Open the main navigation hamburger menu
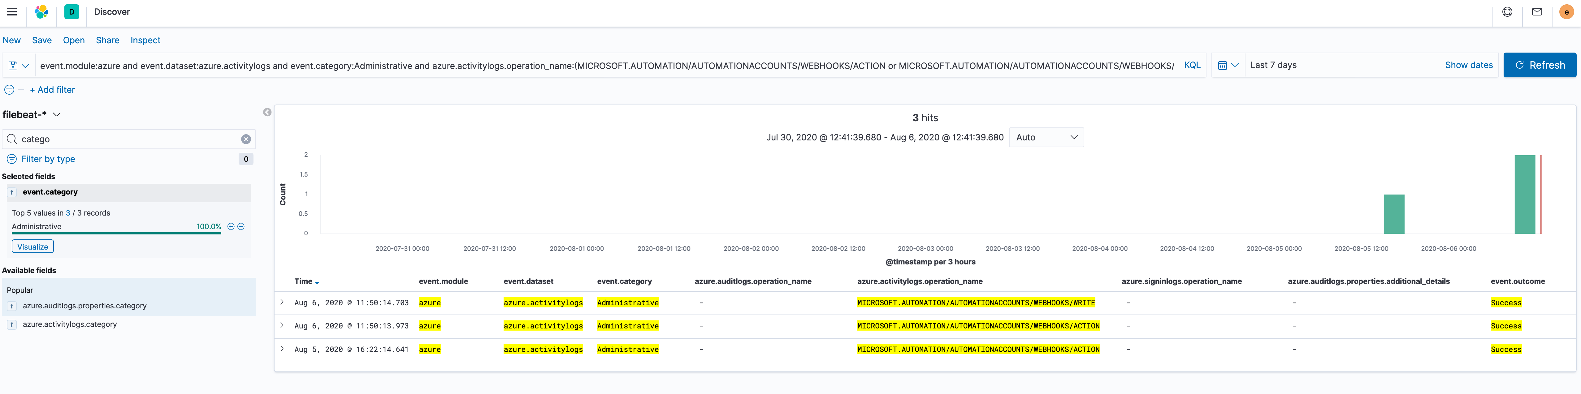This screenshot has height=394, width=1581. coord(12,11)
